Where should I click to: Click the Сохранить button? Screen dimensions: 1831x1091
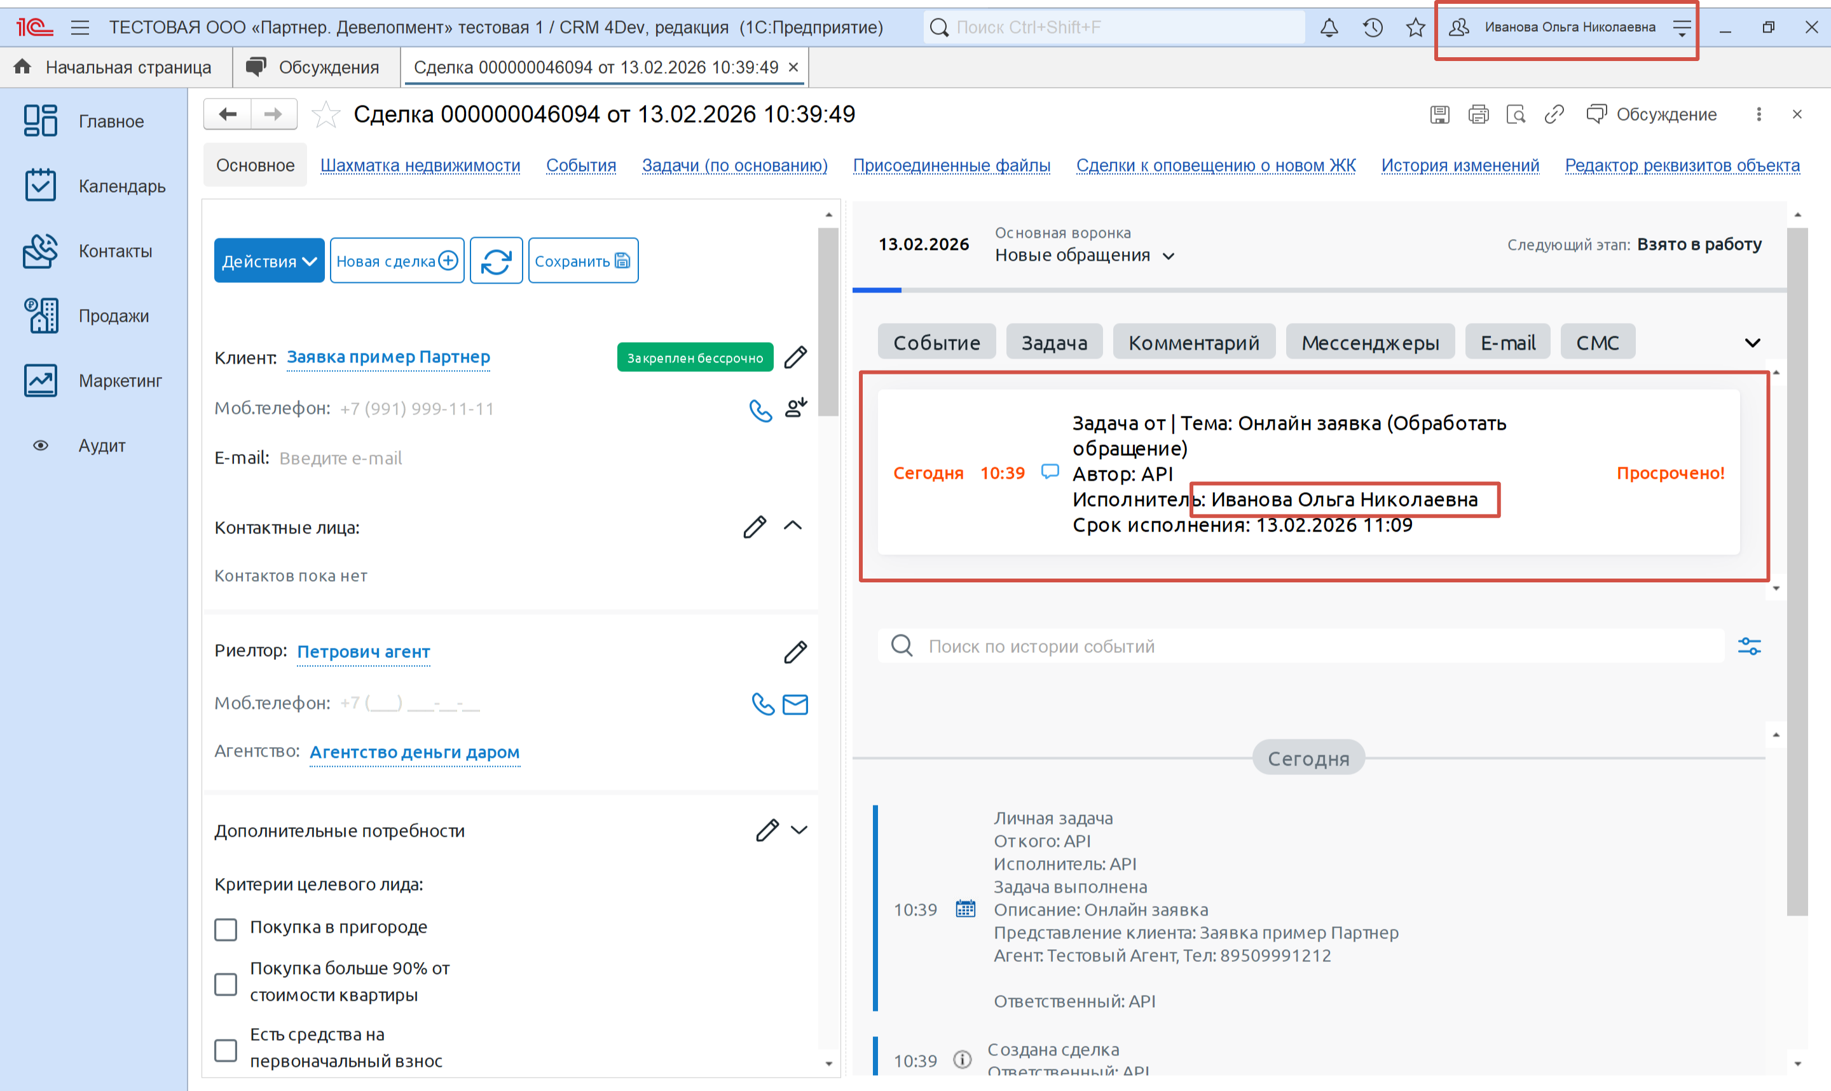coord(582,261)
